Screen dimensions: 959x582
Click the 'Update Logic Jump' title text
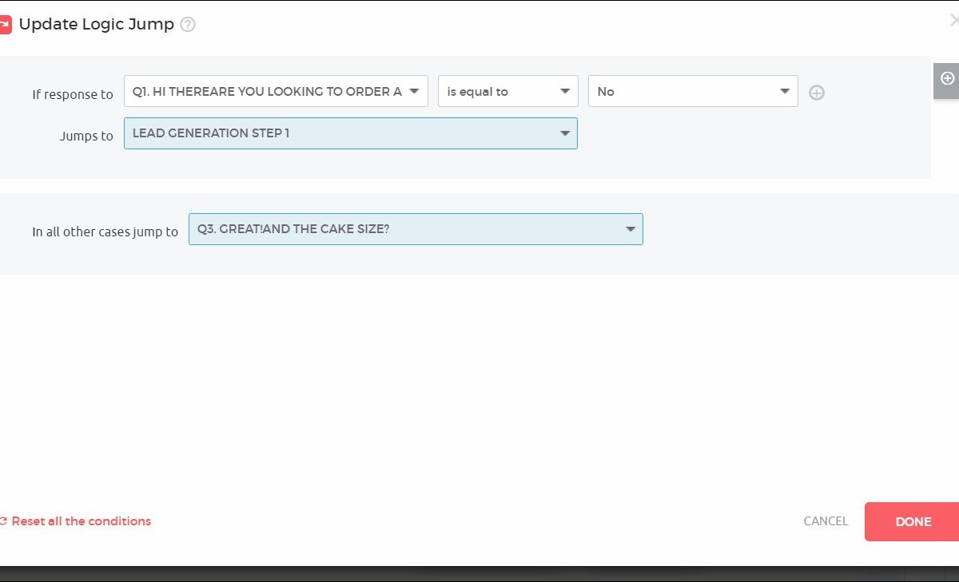(96, 25)
